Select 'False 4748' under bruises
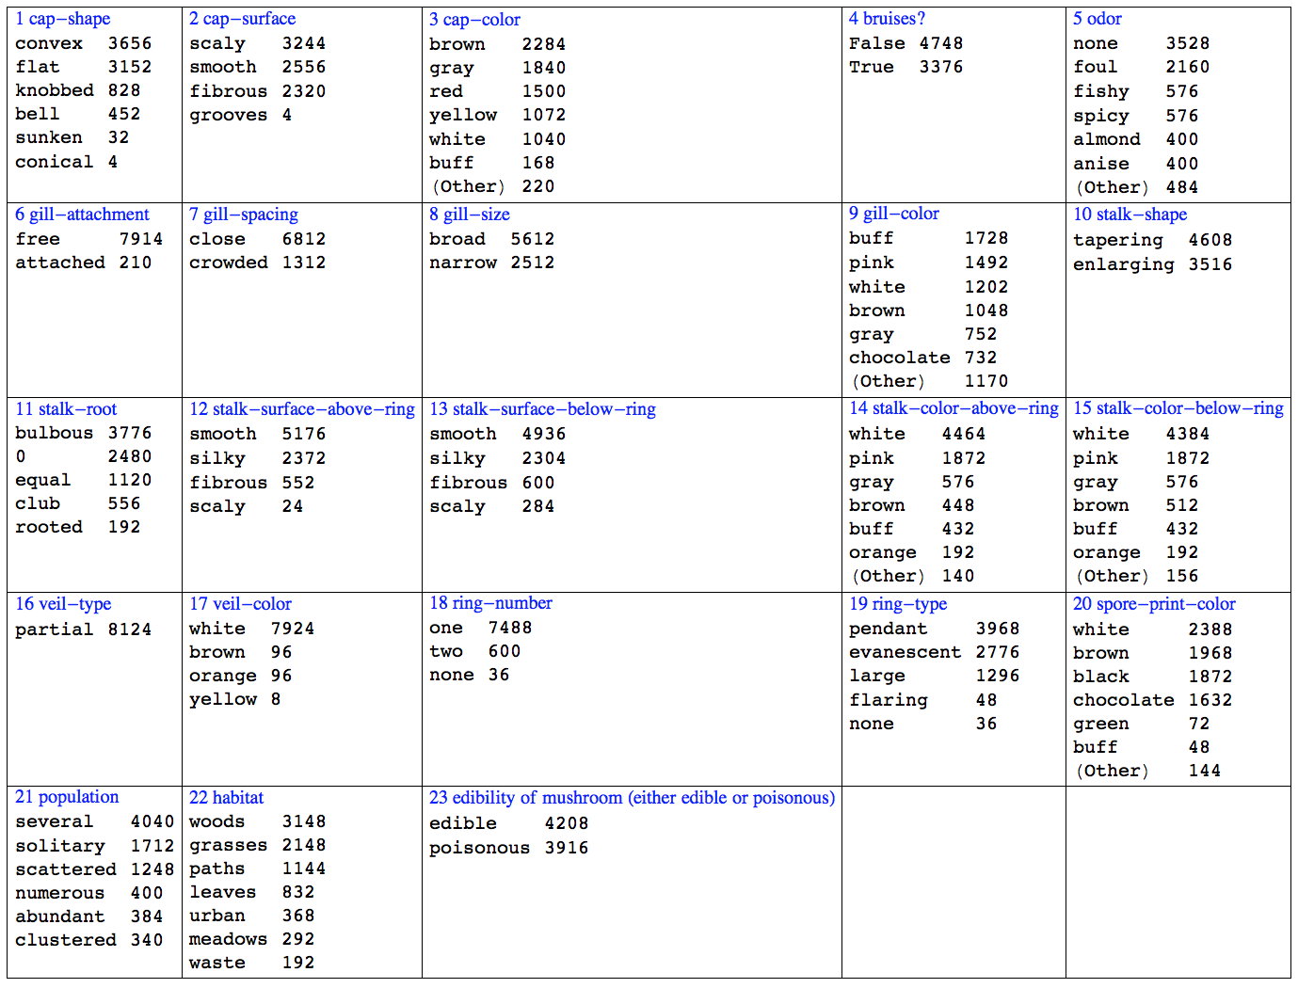1298x988 pixels. click(x=905, y=43)
